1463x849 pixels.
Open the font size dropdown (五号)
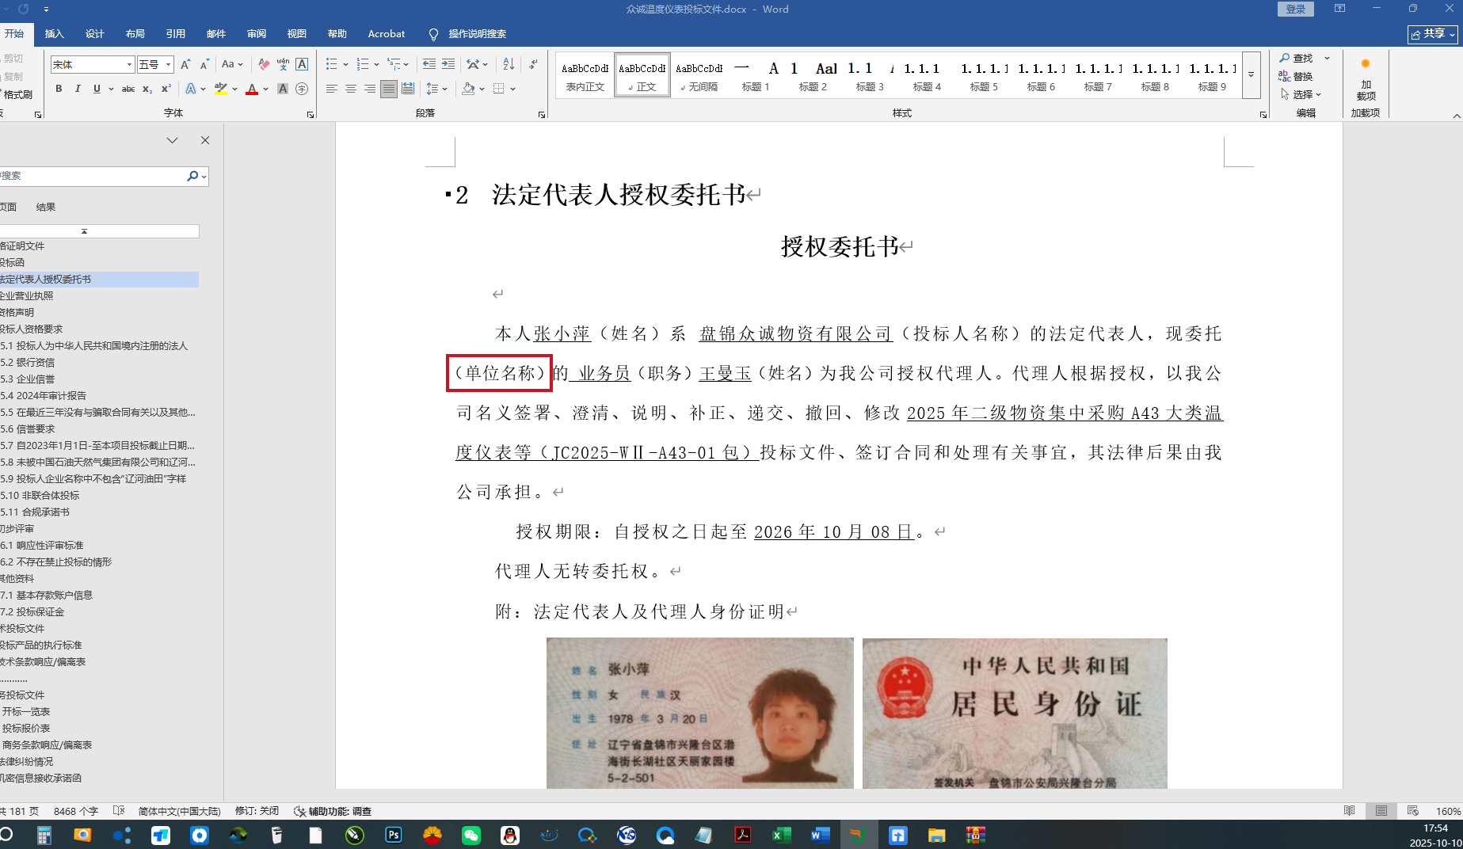pyautogui.click(x=169, y=64)
